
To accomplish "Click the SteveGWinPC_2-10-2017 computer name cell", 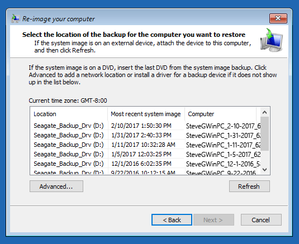I will pos(223,126).
